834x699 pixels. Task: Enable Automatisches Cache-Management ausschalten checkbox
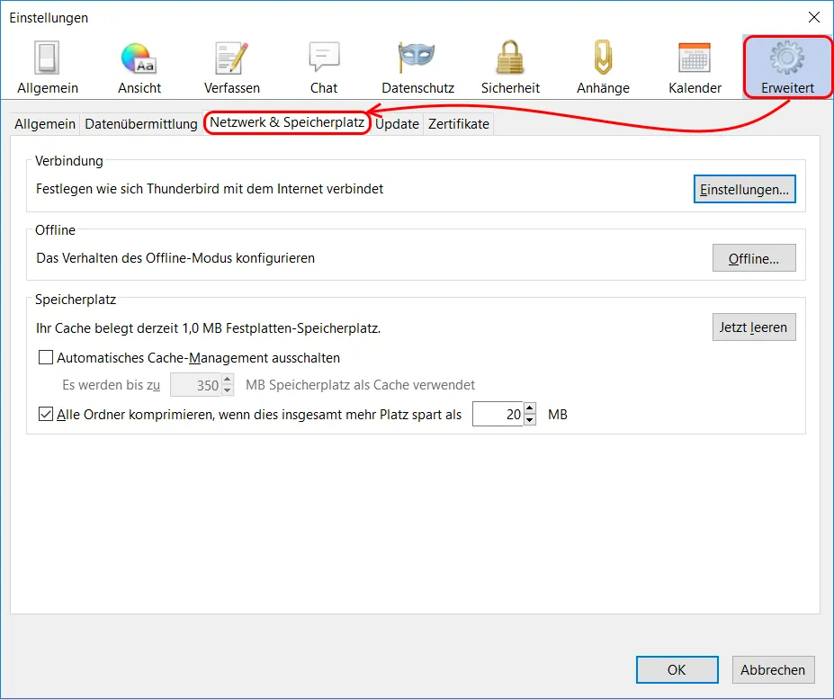[x=46, y=357]
